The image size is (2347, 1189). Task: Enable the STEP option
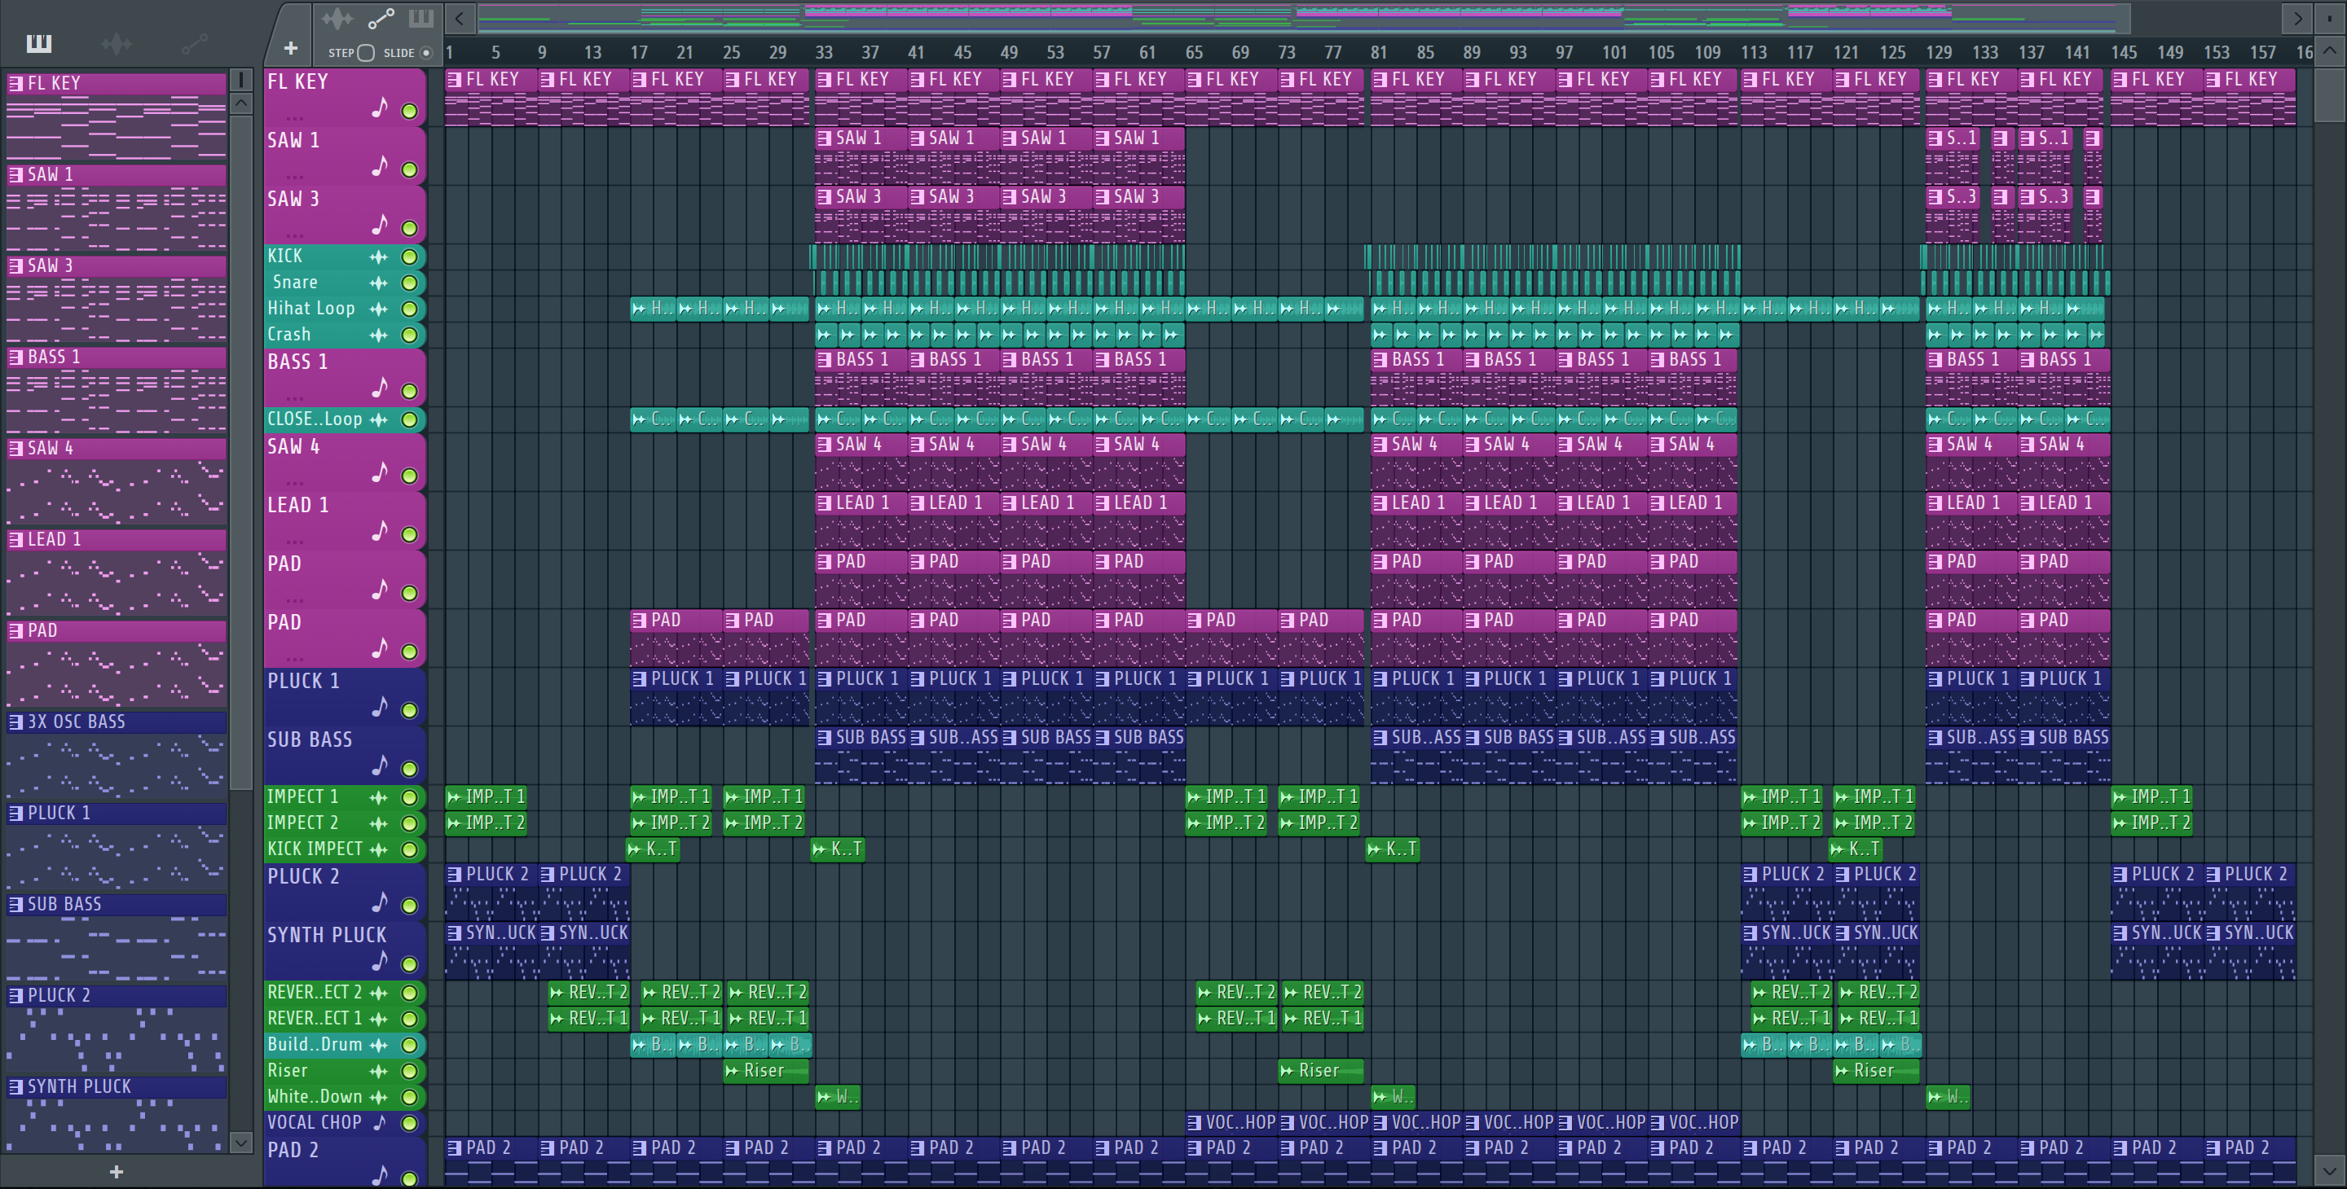click(x=366, y=53)
